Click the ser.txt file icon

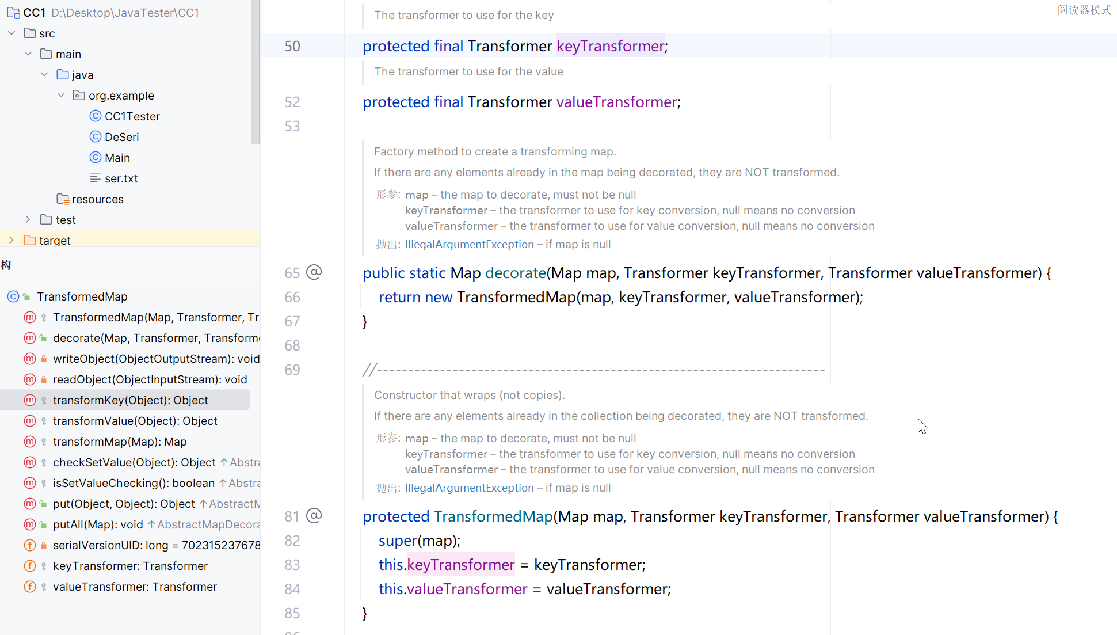[x=96, y=178]
